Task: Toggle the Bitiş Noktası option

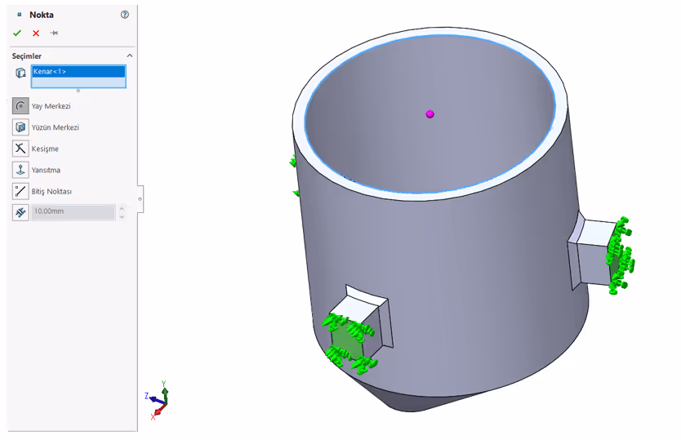Action: click(x=20, y=191)
